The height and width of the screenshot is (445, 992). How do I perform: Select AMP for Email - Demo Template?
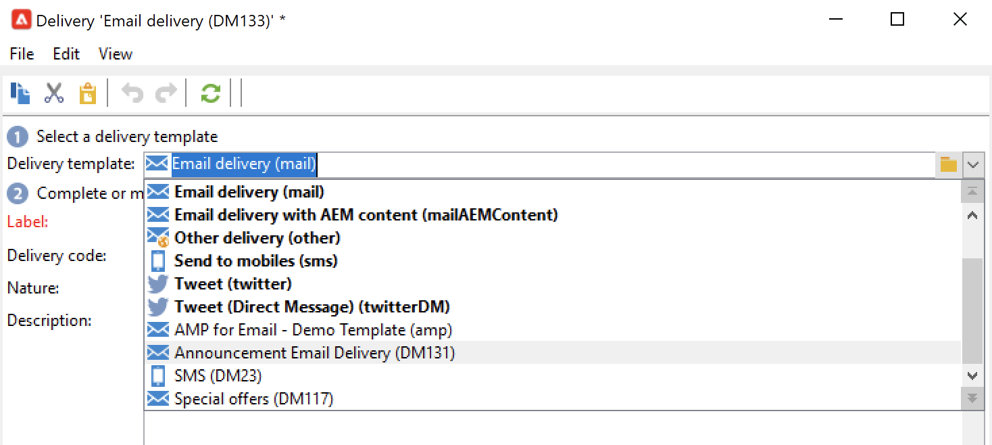313,330
